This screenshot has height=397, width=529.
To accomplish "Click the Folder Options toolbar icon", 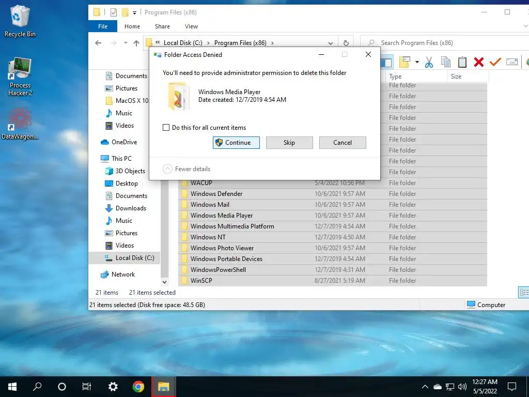I will [x=404, y=62].
